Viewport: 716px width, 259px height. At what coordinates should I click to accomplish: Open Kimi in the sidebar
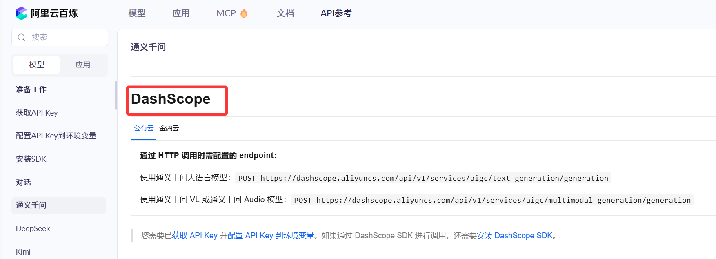pos(23,252)
